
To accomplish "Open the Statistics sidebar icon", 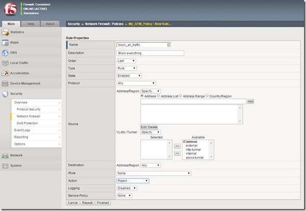I will (x=6, y=32).
